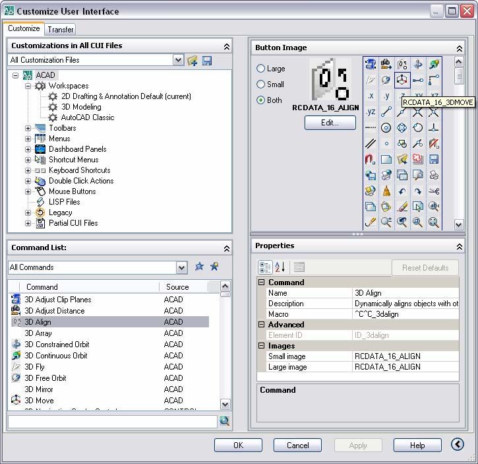Expand the Toolbars tree node

click(x=28, y=128)
